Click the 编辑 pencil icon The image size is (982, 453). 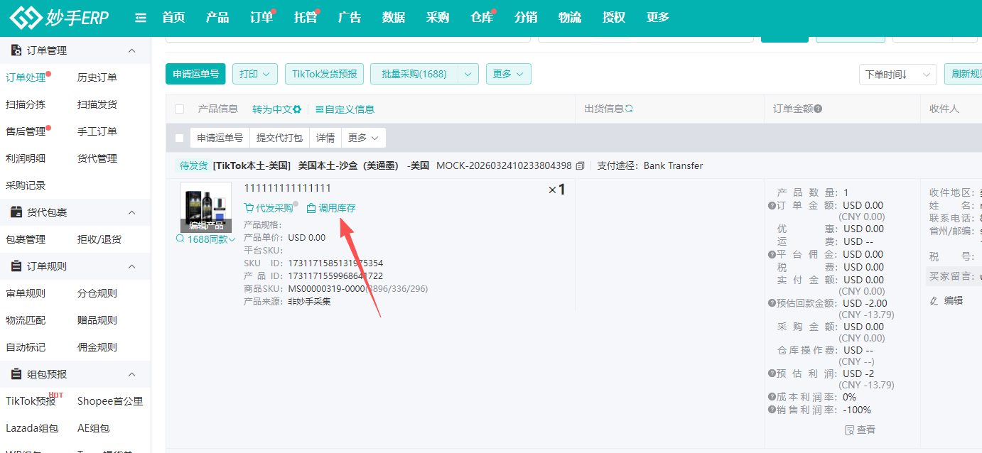[934, 300]
